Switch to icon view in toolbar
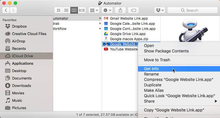The width and height of the screenshot is (220, 118). tap(59, 10)
